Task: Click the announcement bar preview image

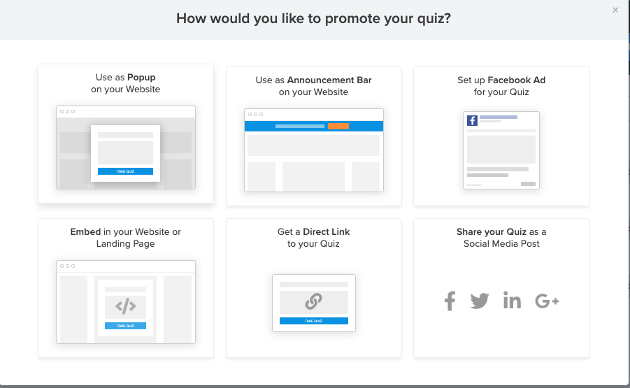Action: point(314,150)
